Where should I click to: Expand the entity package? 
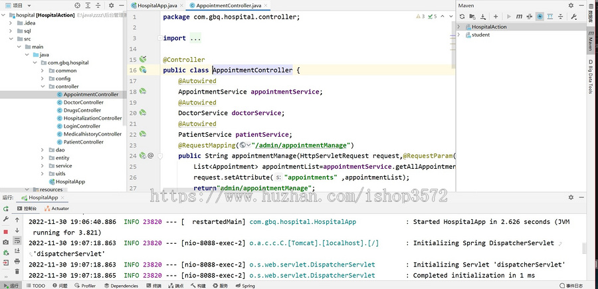[43, 158]
